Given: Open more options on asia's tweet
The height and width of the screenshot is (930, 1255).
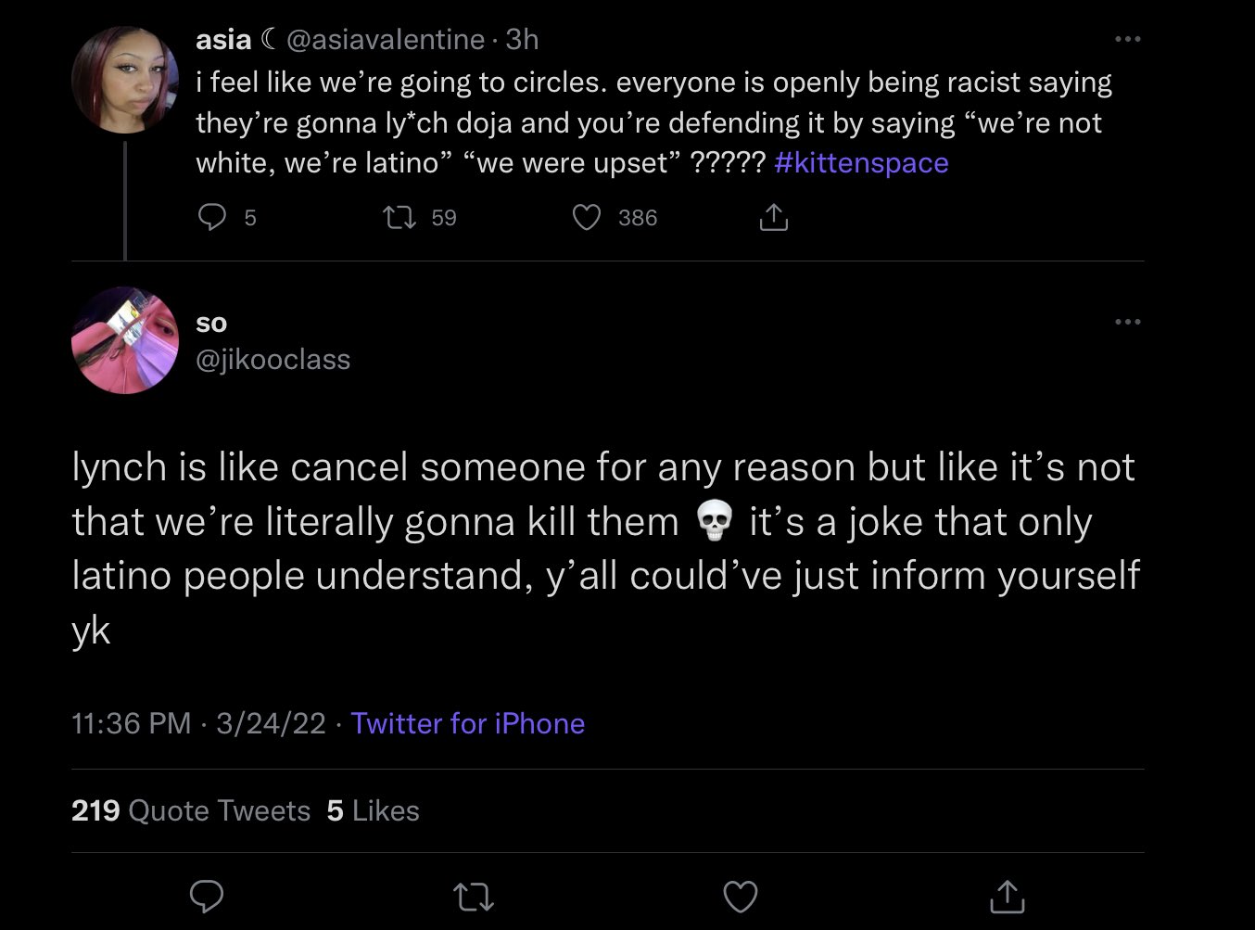Looking at the screenshot, I should click(x=1127, y=39).
